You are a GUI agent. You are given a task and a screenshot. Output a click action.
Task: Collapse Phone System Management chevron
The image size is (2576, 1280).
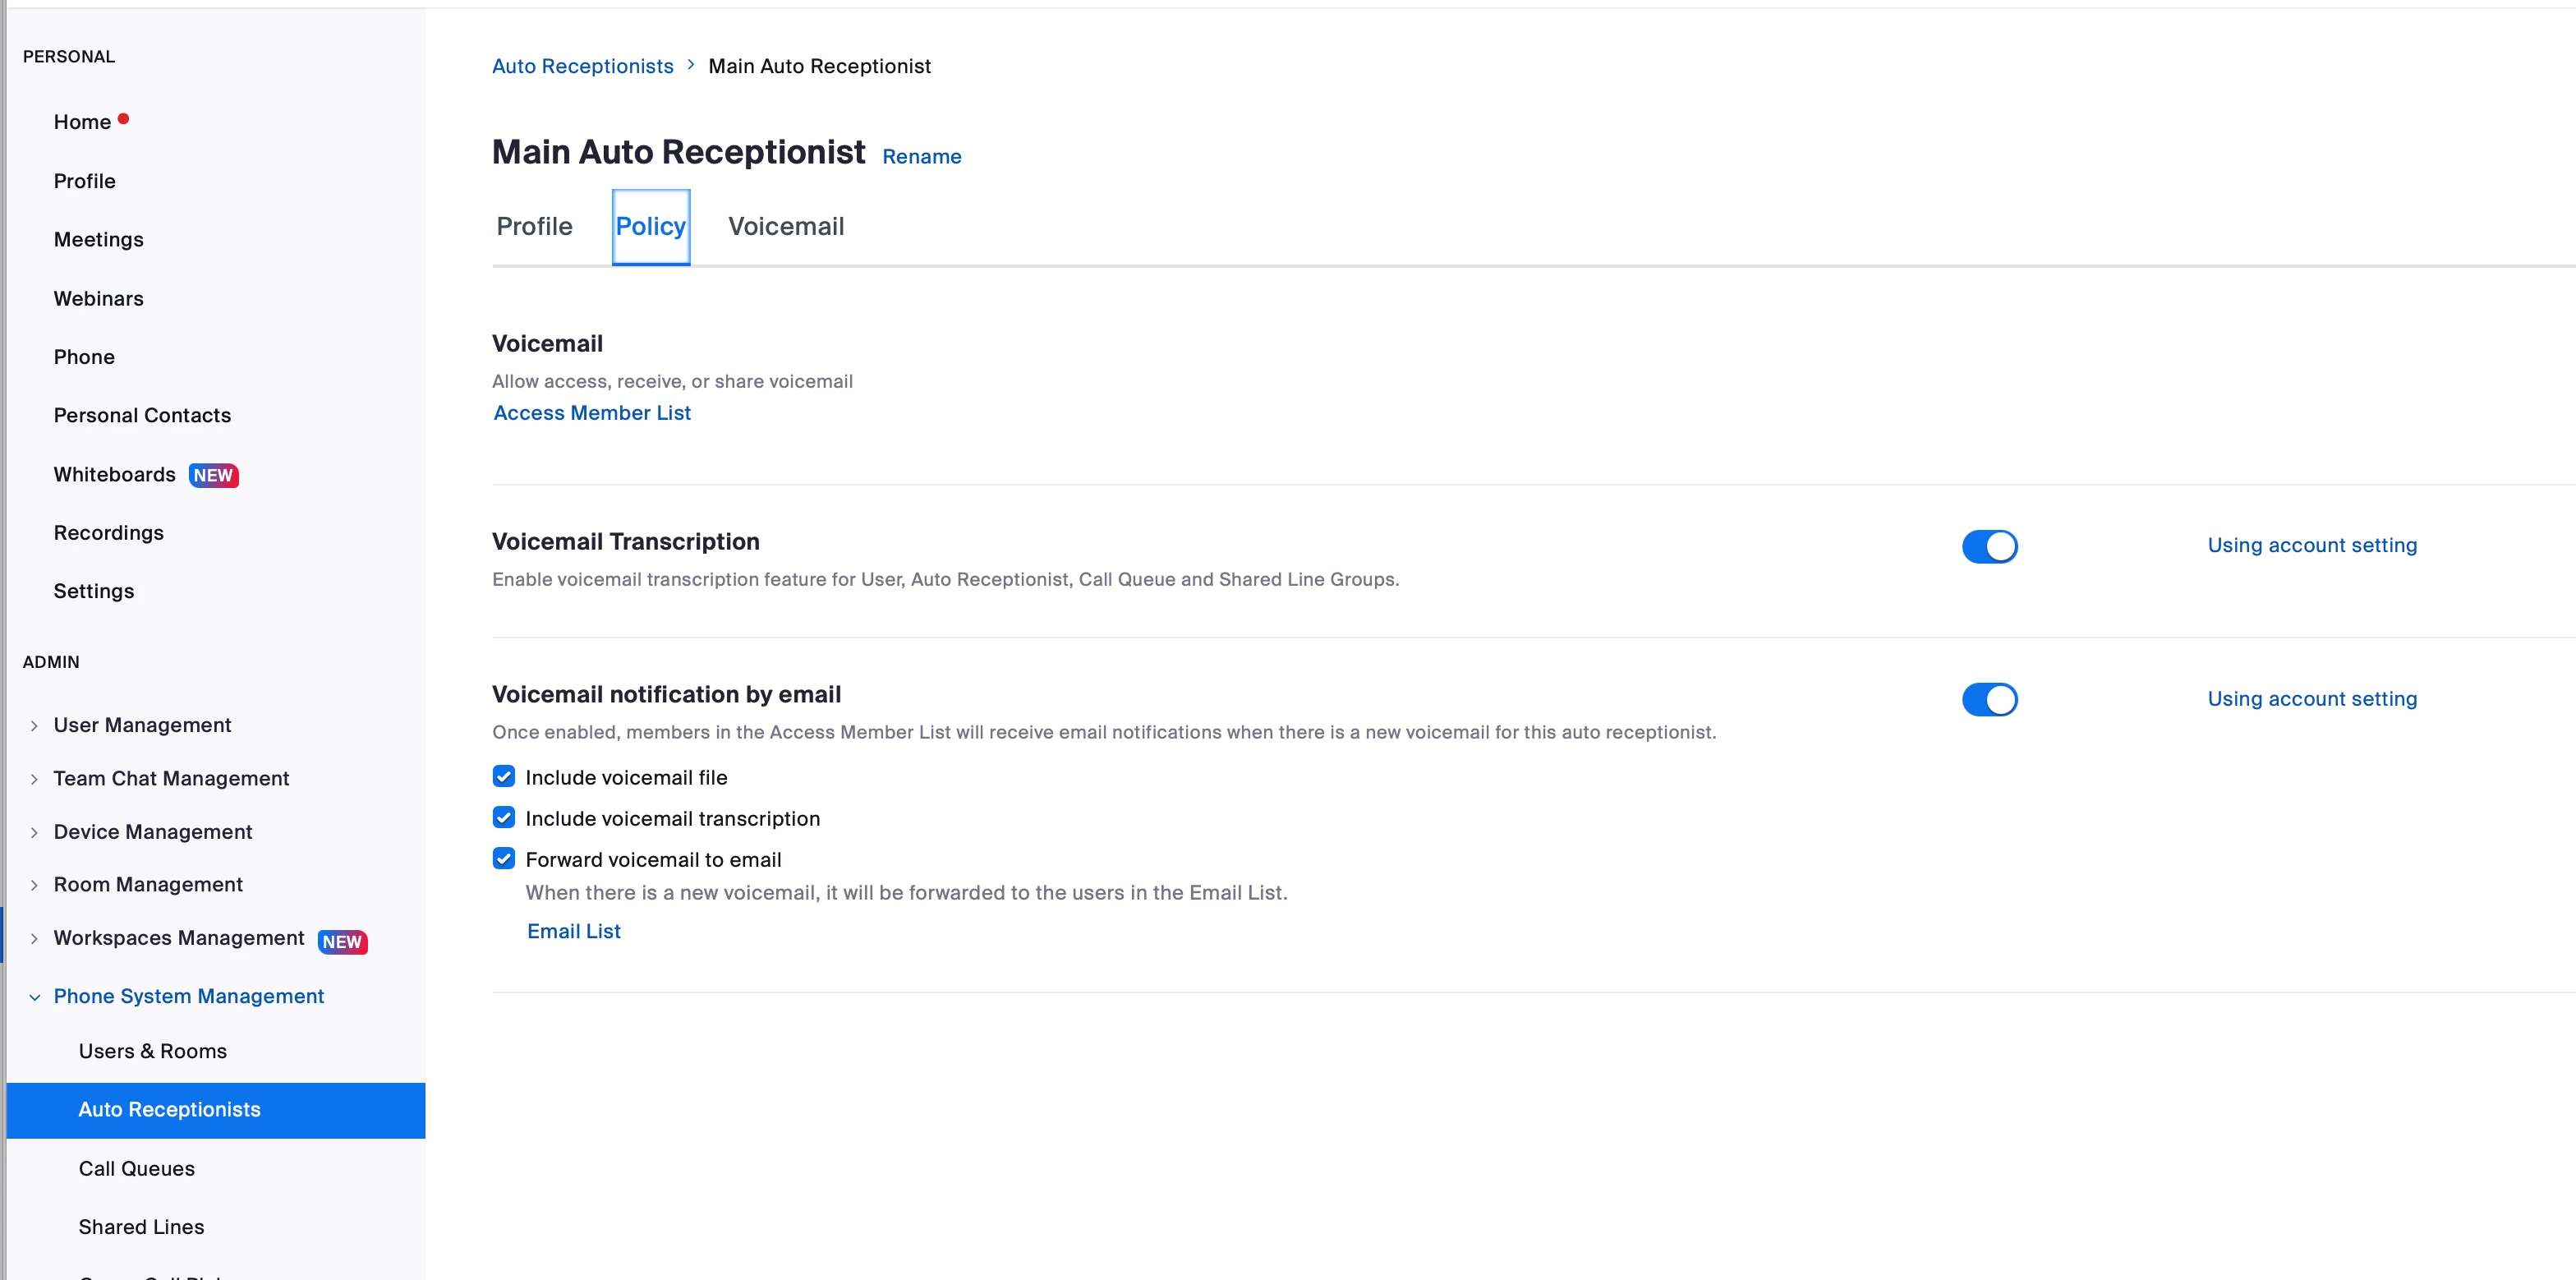(x=34, y=996)
